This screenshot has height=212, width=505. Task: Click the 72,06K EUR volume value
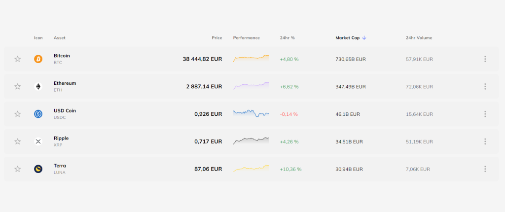pyautogui.click(x=419, y=87)
